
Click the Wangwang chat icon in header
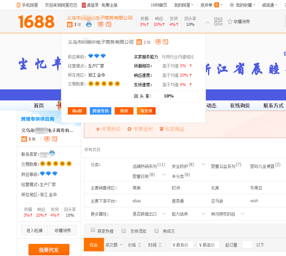pyautogui.click(x=89, y=24)
